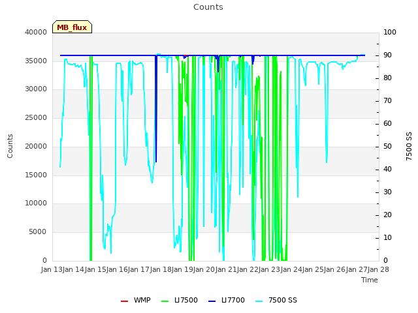The image size is (418, 313).
Task: Click the MB_flux label tab
Action: click(x=72, y=27)
